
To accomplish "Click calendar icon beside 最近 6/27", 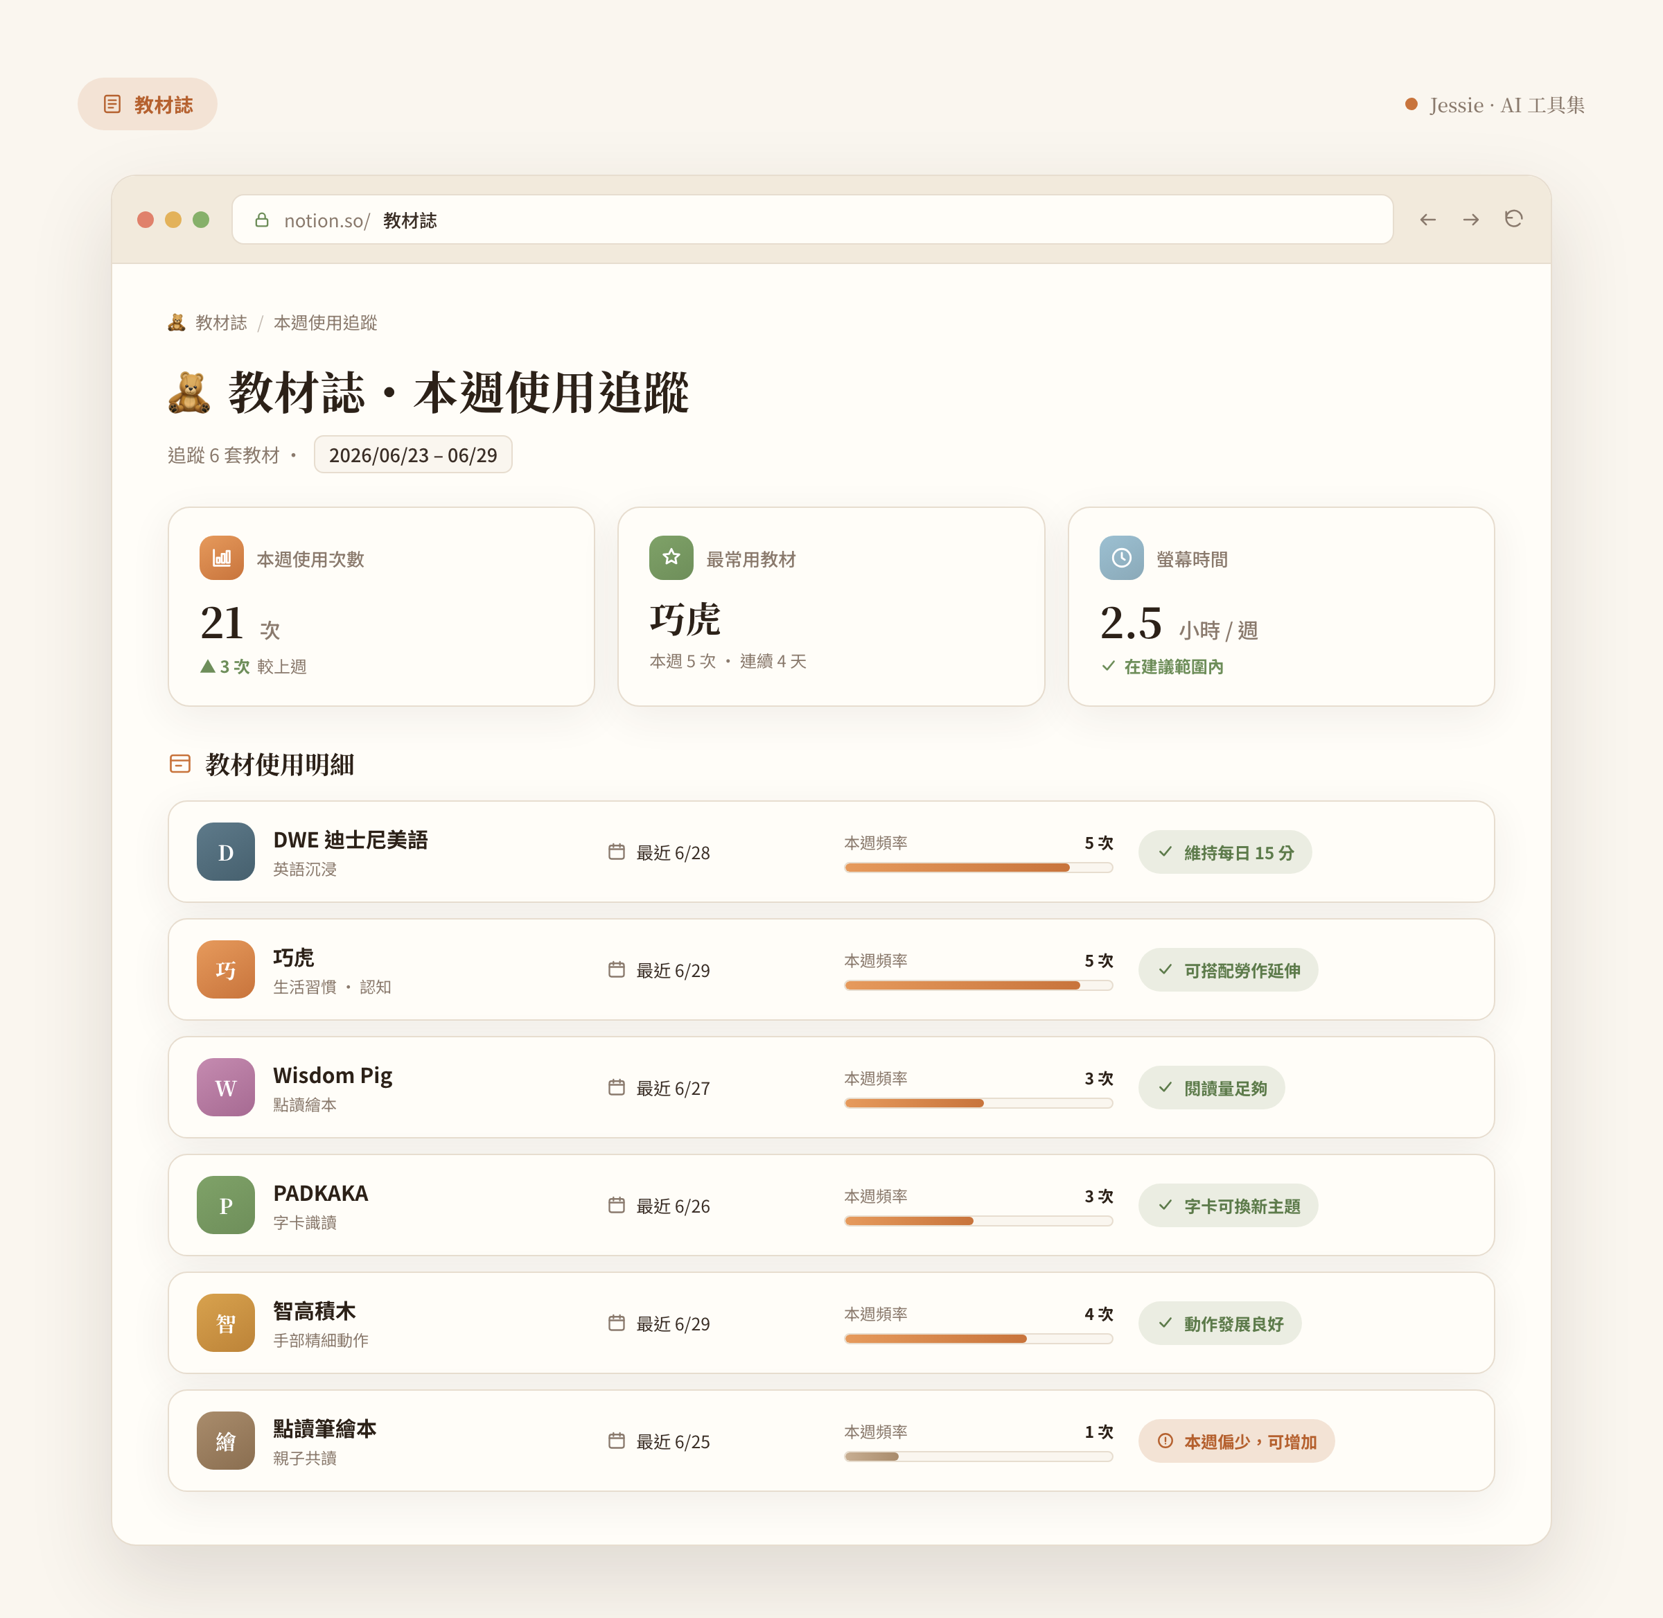I will (617, 1088).
